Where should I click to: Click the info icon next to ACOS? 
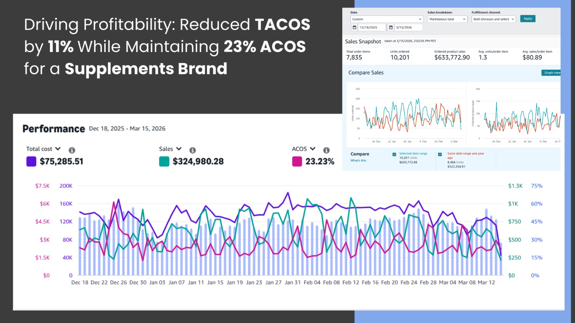(326, 150)
